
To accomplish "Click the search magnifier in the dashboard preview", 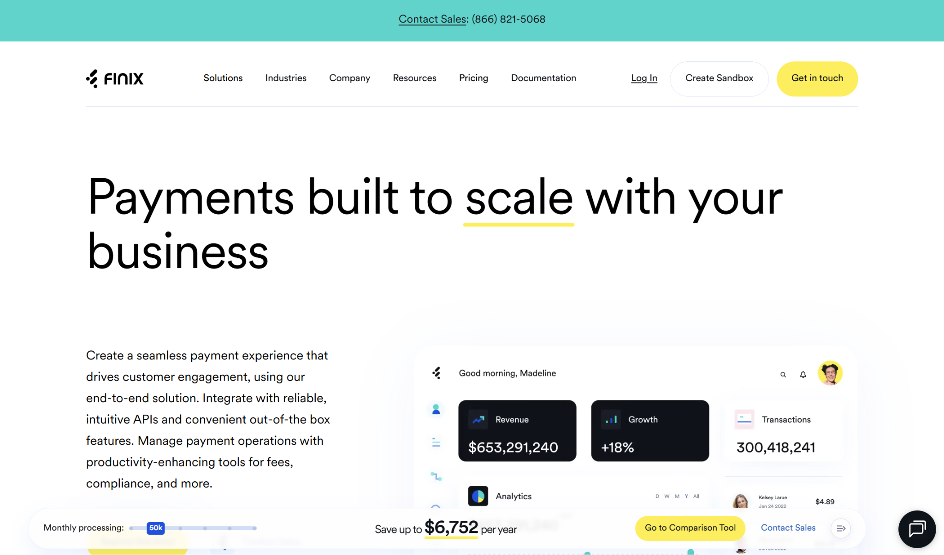I will (783, 375).
